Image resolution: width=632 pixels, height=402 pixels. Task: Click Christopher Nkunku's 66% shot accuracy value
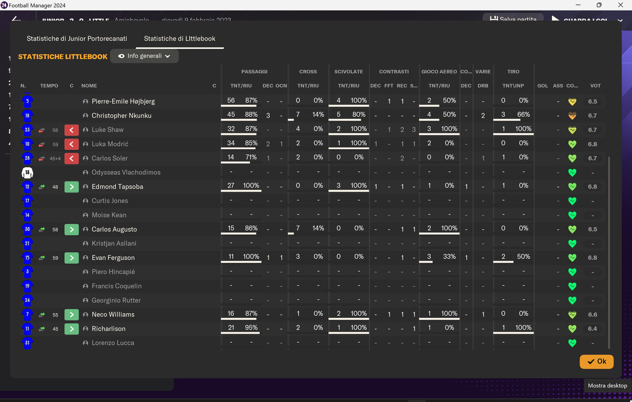523,115
